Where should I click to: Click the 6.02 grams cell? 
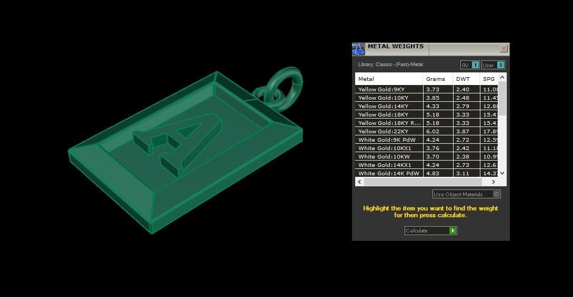tap(438, 131)
